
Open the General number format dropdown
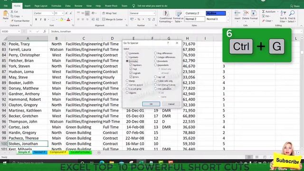[x=154, y=13]
